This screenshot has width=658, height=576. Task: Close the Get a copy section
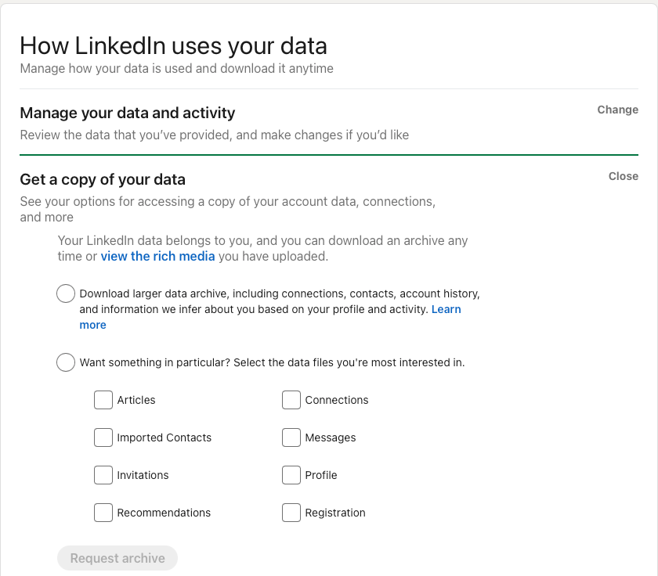(623, 176)
